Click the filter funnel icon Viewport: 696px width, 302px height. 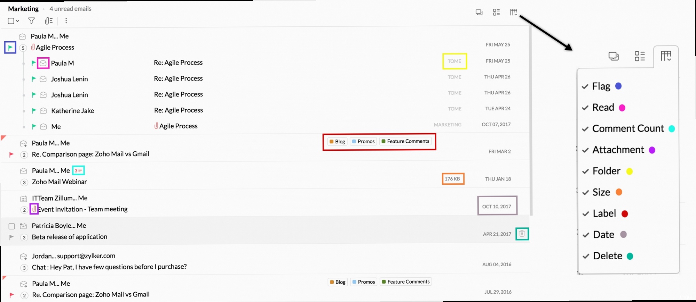coord(31,21)
